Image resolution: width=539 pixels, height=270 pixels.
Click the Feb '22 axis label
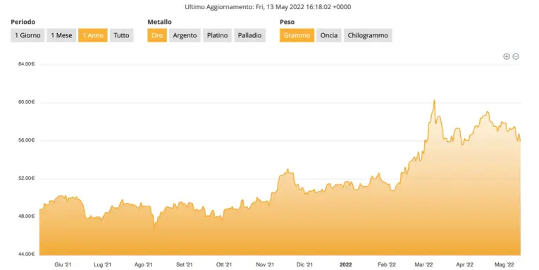(x=387, y=264)
